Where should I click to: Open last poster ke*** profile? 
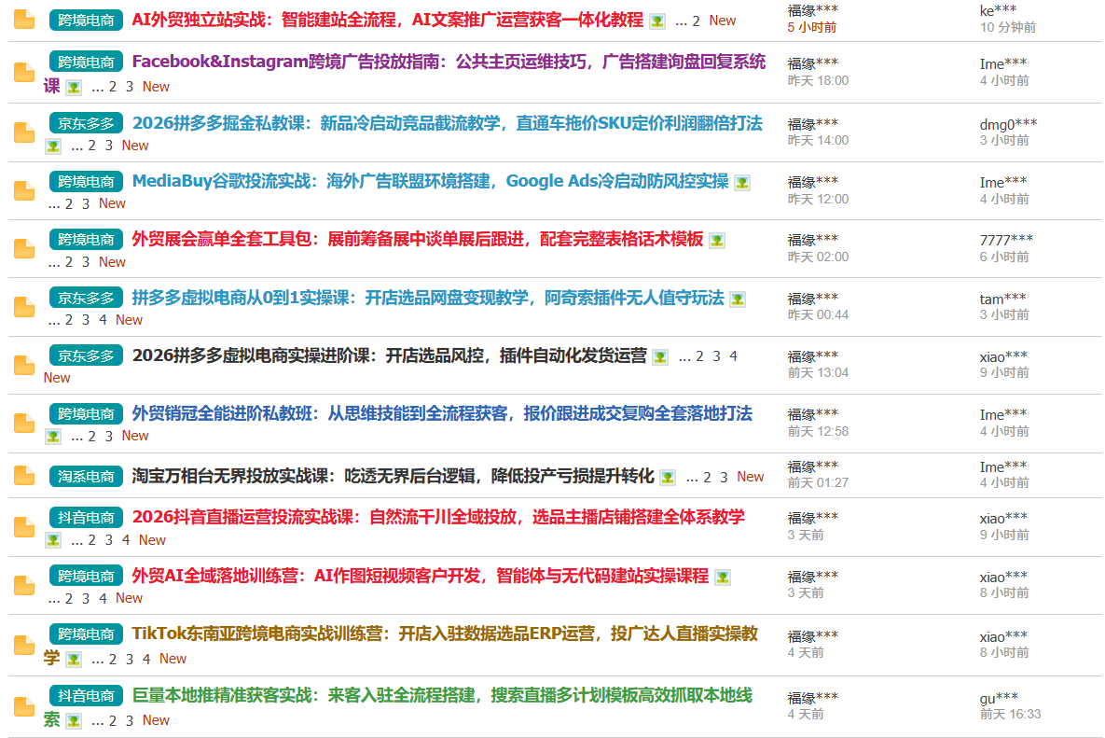pos(998,10)
